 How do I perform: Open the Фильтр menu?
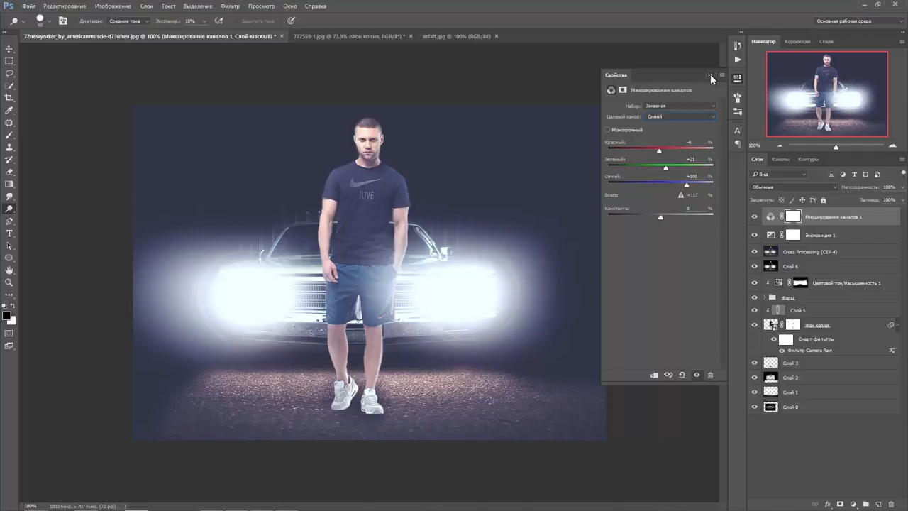(230, 6)
